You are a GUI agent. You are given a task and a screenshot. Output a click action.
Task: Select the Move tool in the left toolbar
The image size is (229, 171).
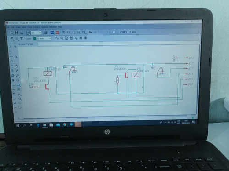(x=11, y=57)
